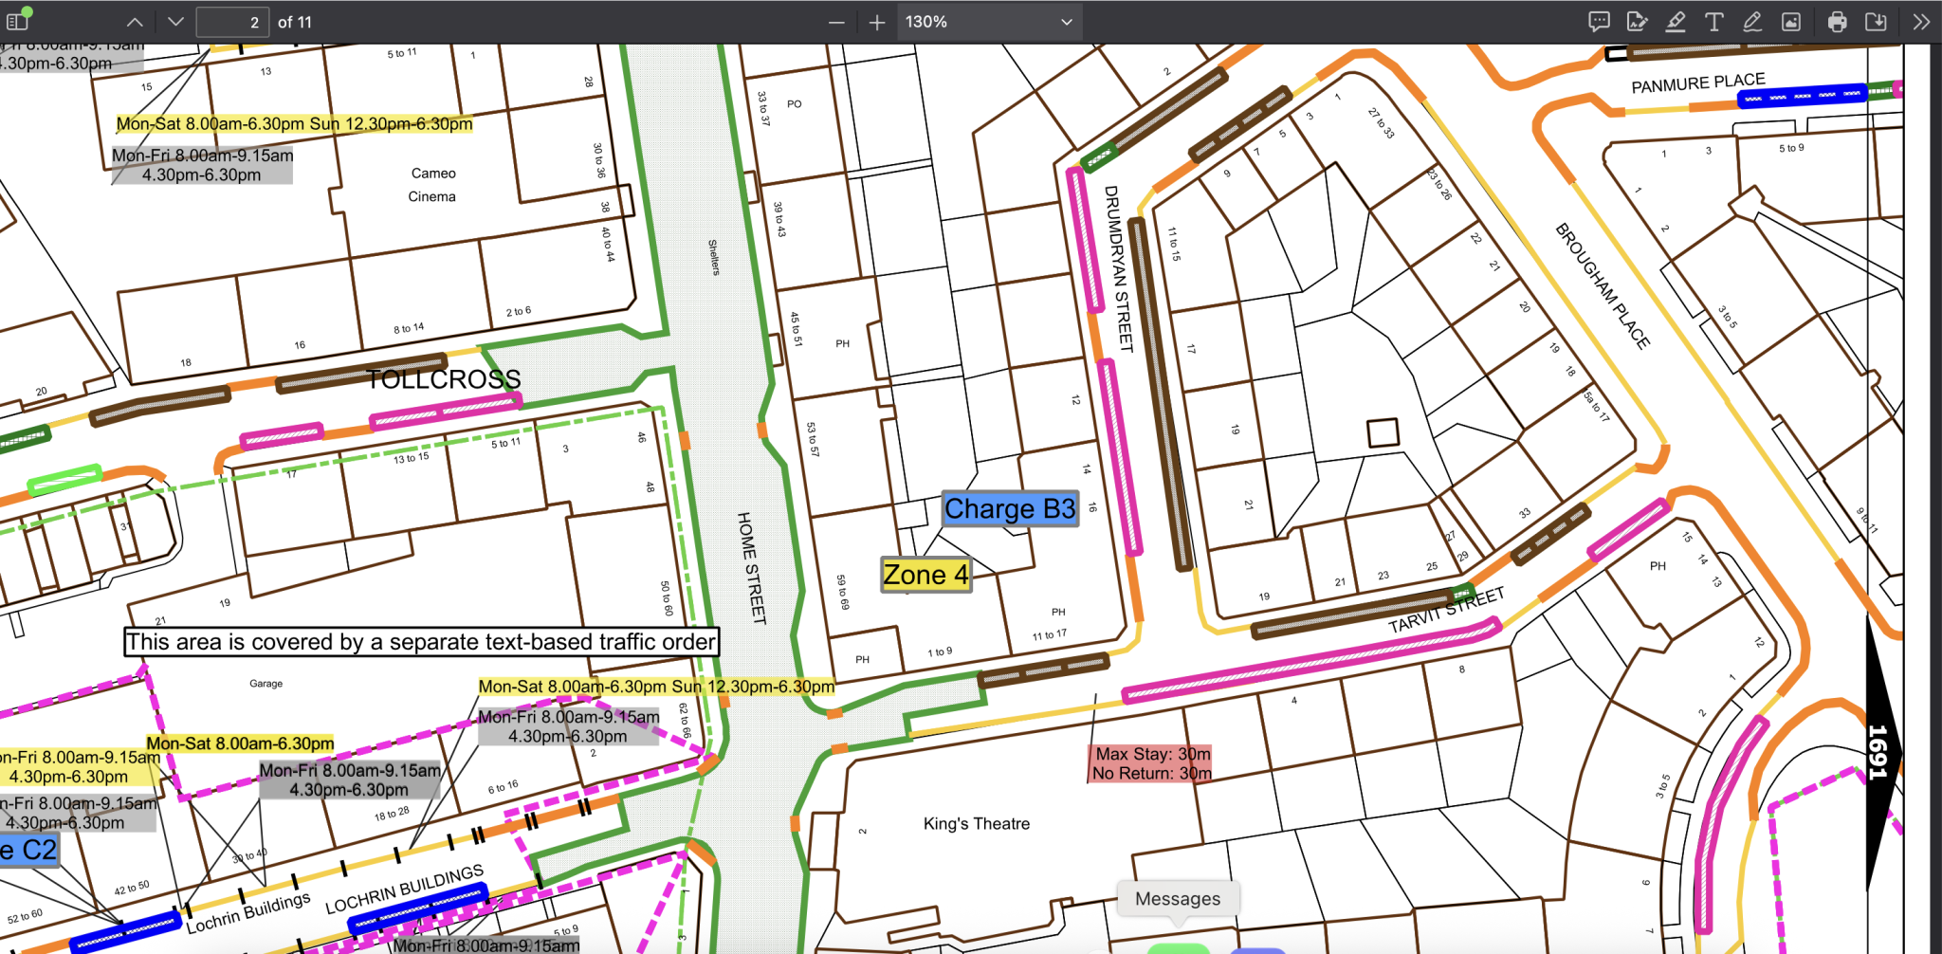Expand more tools with double chevron

point(1921,22)
